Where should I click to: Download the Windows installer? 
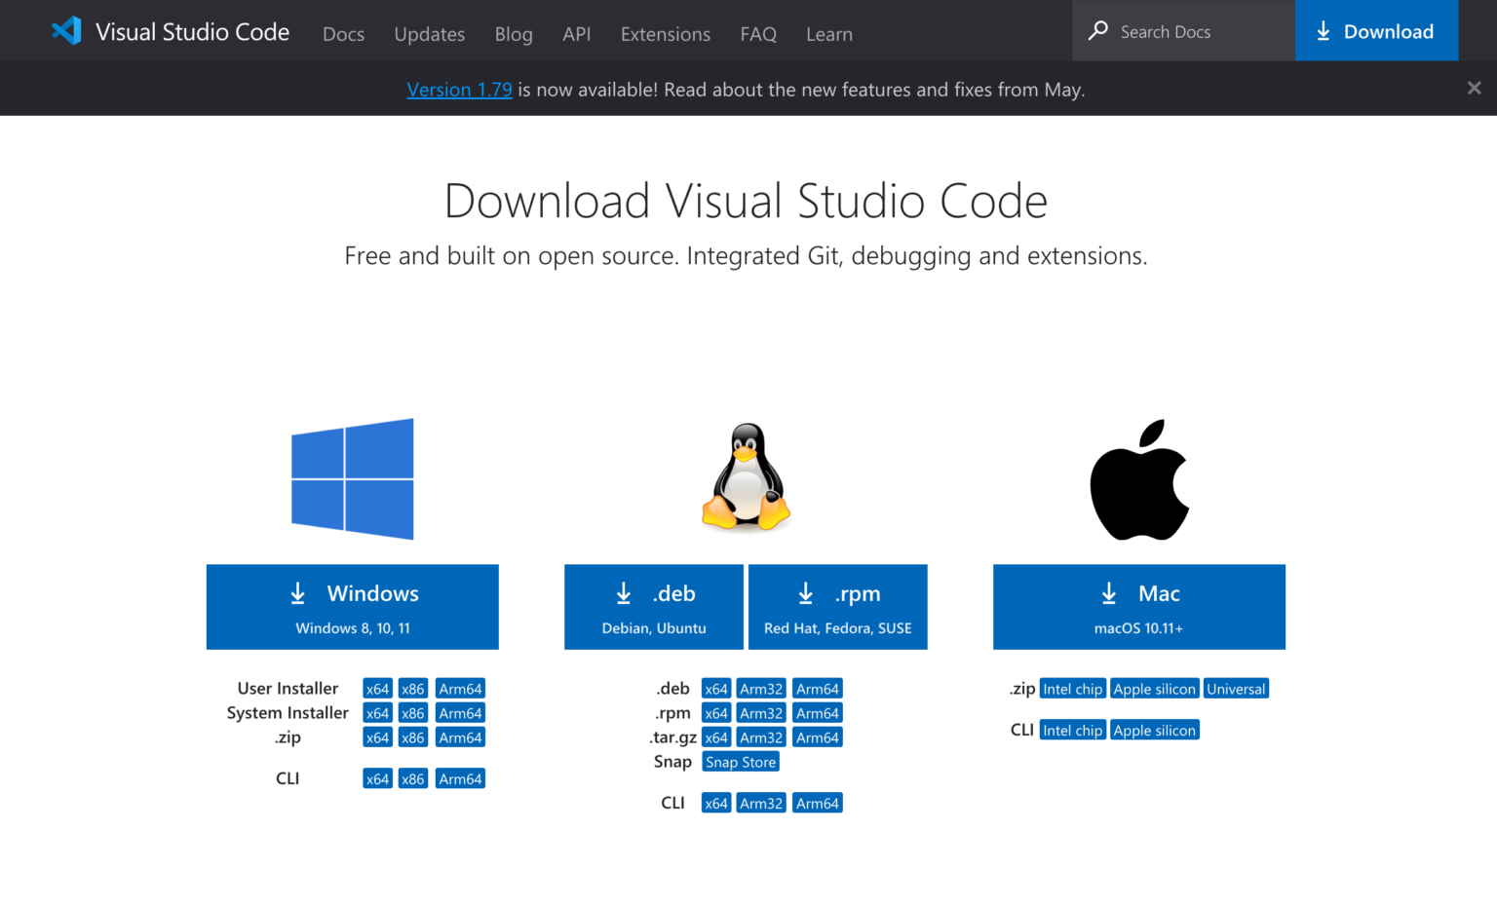(x=352, y=606)
